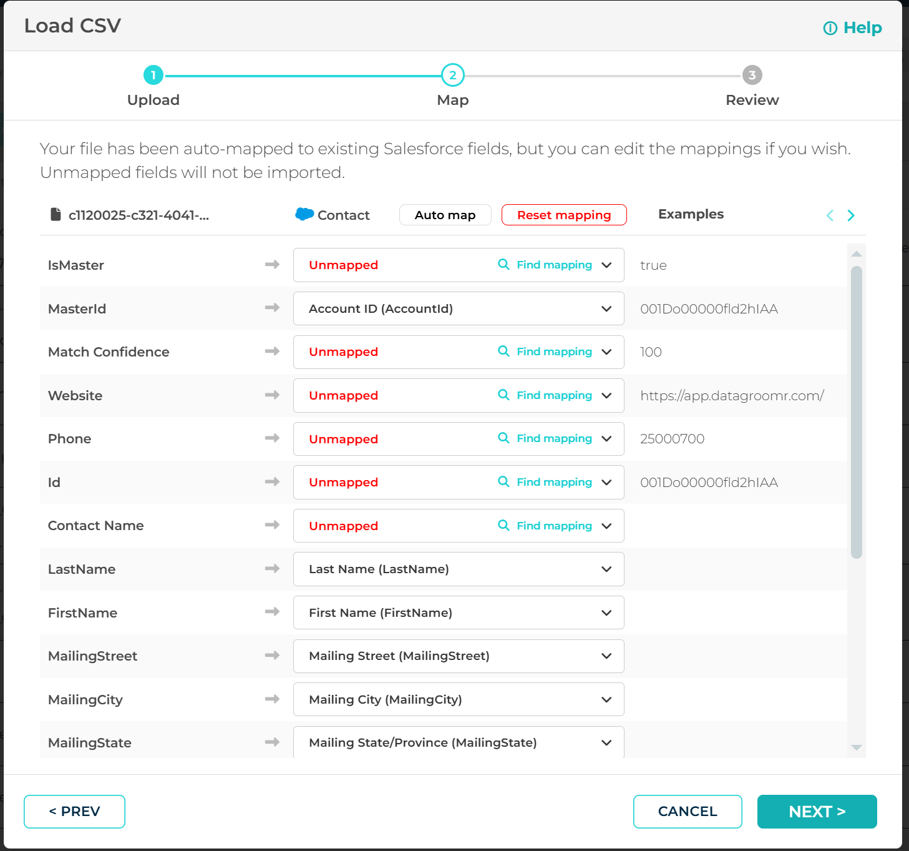Expand the MailingState mapping dropdown
This screenshot has height=851, width=909.
459,742
